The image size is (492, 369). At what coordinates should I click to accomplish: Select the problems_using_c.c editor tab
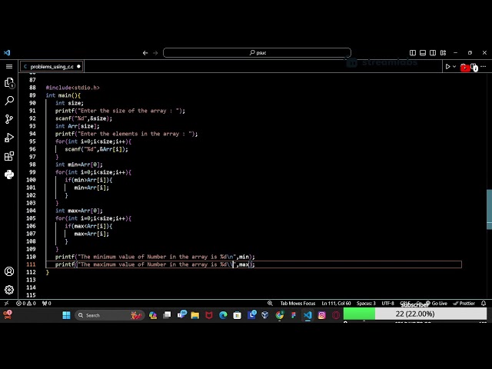[52, 67]
